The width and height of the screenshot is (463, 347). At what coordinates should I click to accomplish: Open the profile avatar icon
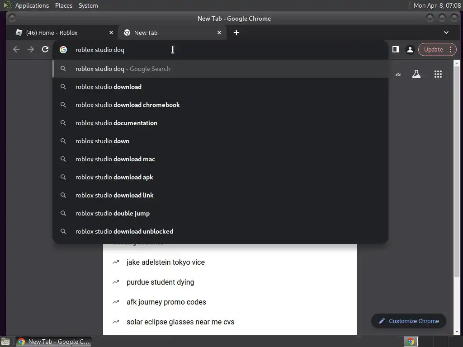coord(410,50)
